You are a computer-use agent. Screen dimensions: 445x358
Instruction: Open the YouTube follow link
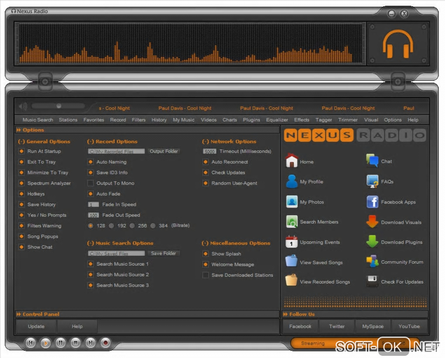click(x=409, y=326)
